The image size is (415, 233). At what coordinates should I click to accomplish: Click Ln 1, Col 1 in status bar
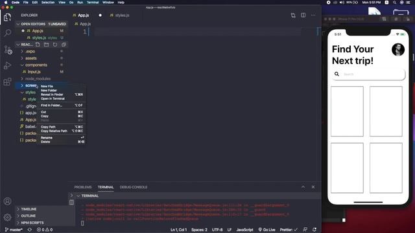click(179, 230)
